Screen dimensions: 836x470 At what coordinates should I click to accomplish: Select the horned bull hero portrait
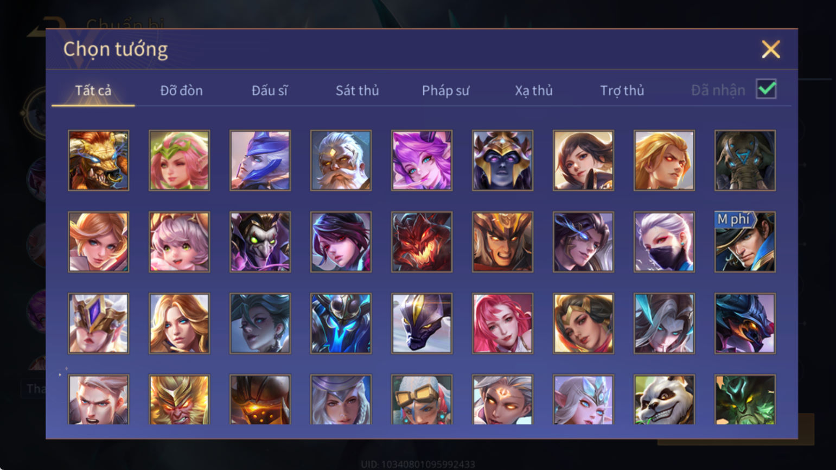point(98,161)
